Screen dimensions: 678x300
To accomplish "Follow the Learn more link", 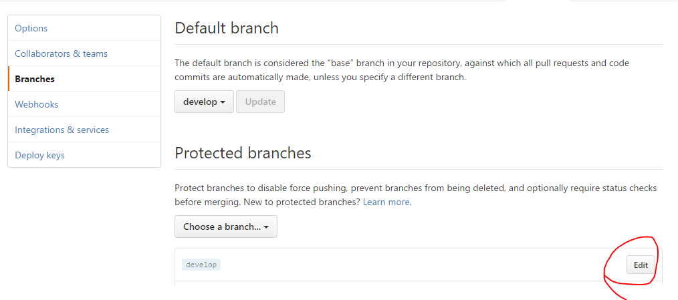I will tap(387, 202).
